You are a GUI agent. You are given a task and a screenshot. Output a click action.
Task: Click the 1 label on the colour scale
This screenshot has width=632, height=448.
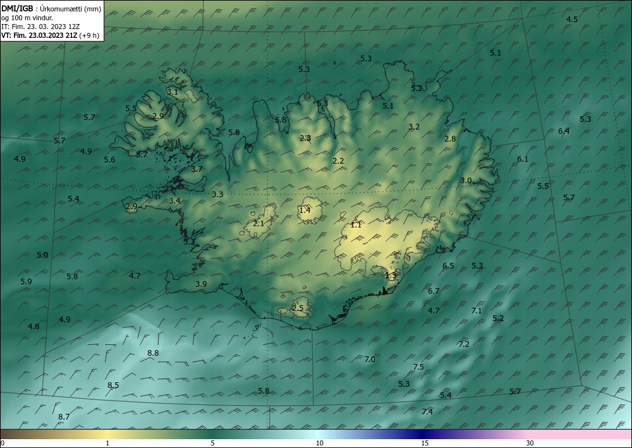tap(107, 443)
